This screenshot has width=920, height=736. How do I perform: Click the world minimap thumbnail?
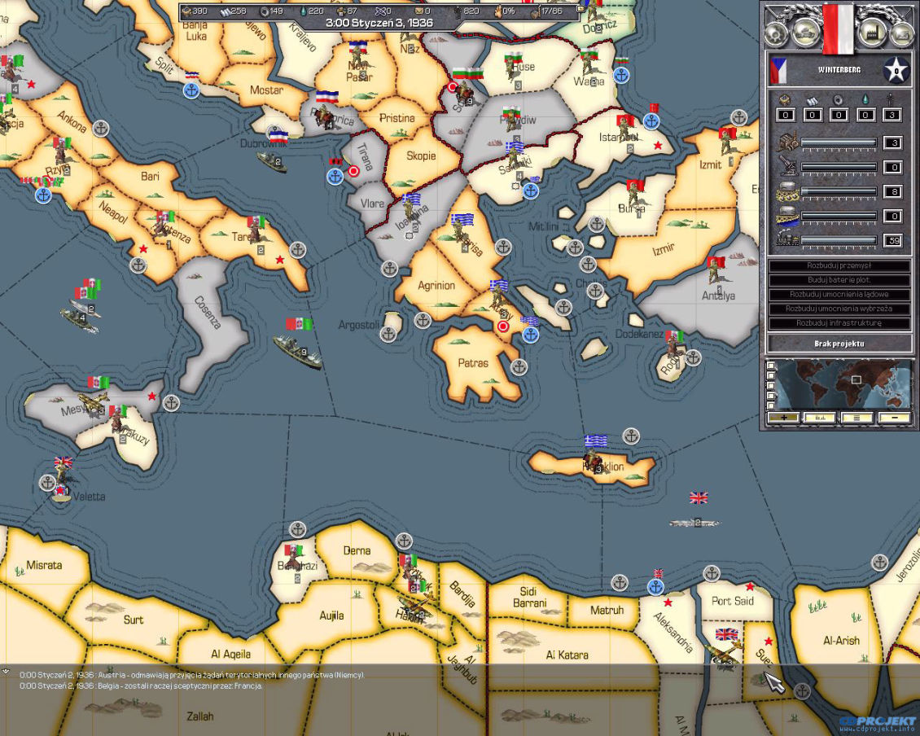pyautogui.click(x=843, y=385)
